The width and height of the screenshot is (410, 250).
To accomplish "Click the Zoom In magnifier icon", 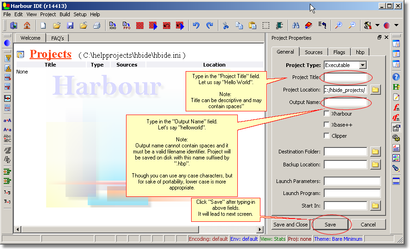I will coord(338,25).
